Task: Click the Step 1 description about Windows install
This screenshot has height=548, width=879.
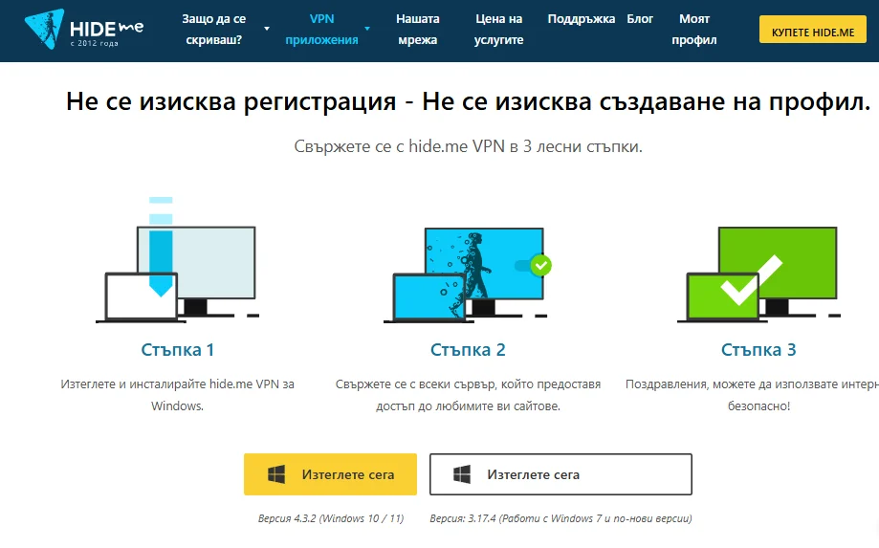Action: click(x=177, y=395)
